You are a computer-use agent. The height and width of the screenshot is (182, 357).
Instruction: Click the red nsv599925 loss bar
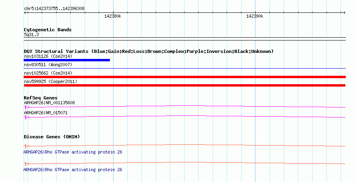pos(185,85)
